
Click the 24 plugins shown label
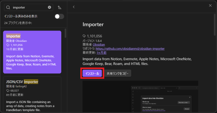18,23
